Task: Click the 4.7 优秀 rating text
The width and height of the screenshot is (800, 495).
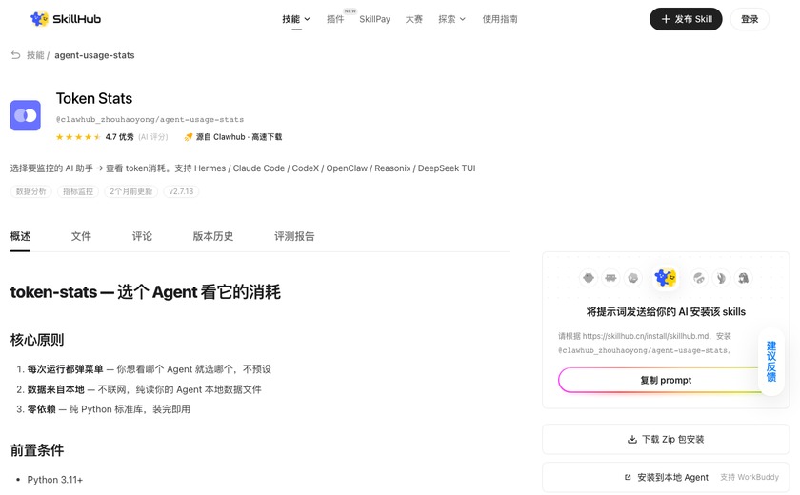Action: click(119, 137)
